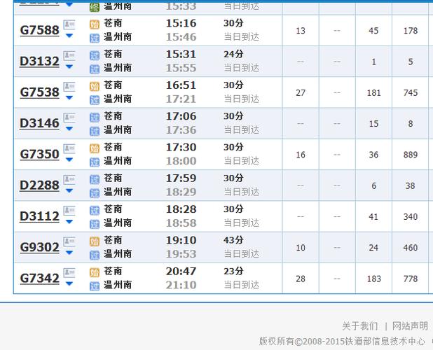Click ID card icon beside G7538
433x350 pixels.
(69, 87)
